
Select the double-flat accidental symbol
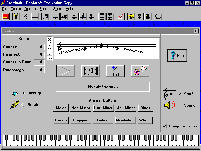pos(50,58)
